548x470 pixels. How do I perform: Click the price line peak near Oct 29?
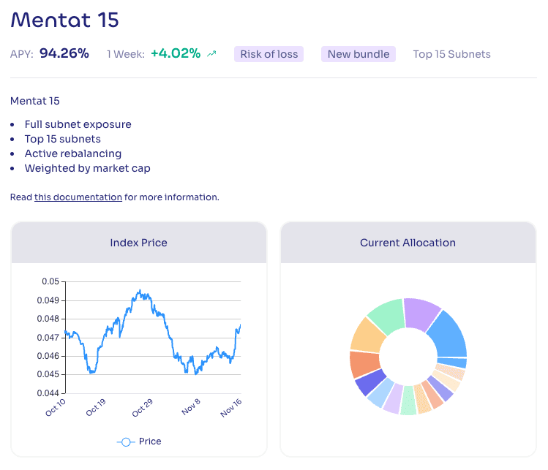(139, 291)
